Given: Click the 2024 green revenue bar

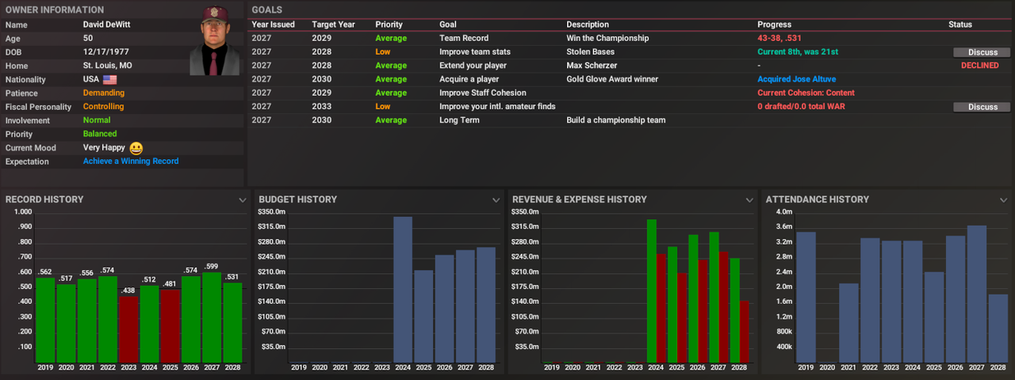Looking at the screenshot, I should click(x=652, y=290).
